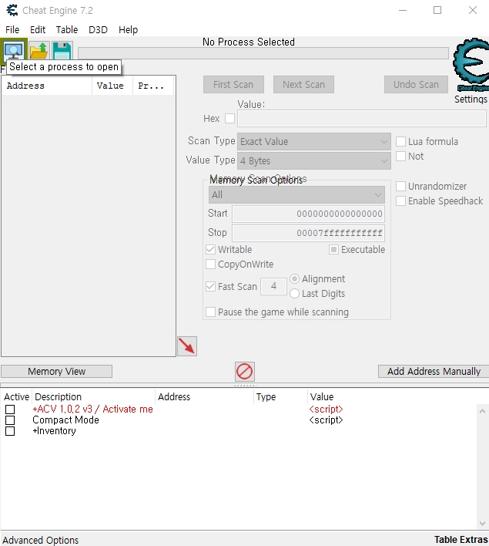Viewport: 489px width, 546px height.
Task: Select the Compact Mode entry
Action: pos(65,420)
